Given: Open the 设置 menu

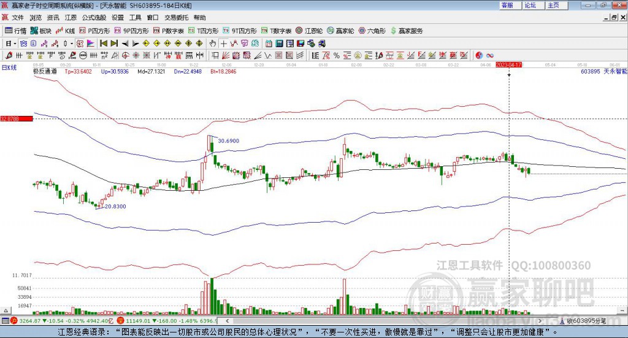Looking at the screenshot, I should coord(118,18).
